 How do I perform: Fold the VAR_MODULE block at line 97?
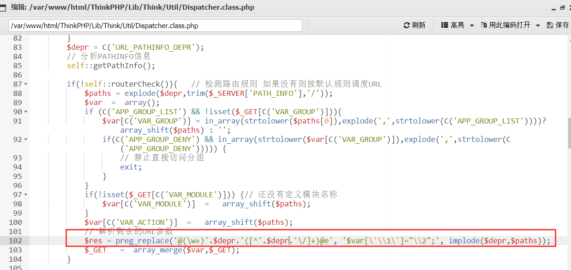[x=25, y=195]
